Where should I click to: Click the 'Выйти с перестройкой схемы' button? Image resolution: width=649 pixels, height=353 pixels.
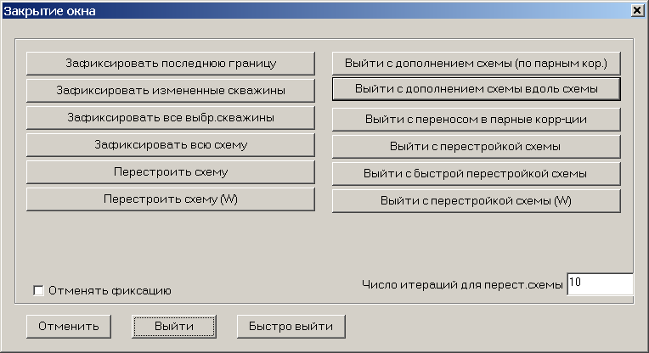tap(476, 147)
